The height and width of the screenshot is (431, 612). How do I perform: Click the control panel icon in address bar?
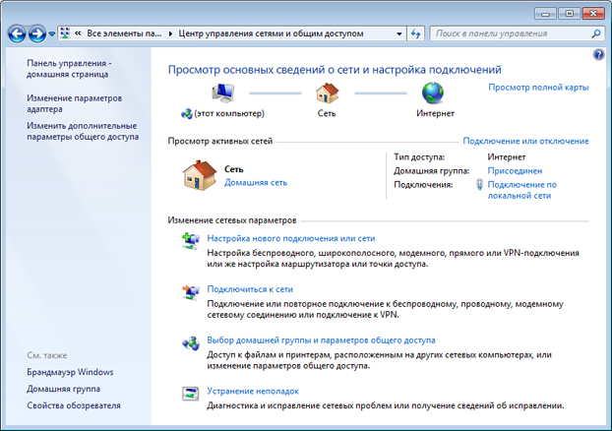click(x=65, y=33)
